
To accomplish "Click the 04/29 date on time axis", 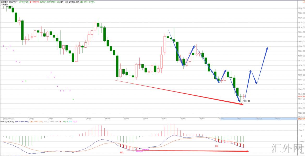I will [88, 119].
